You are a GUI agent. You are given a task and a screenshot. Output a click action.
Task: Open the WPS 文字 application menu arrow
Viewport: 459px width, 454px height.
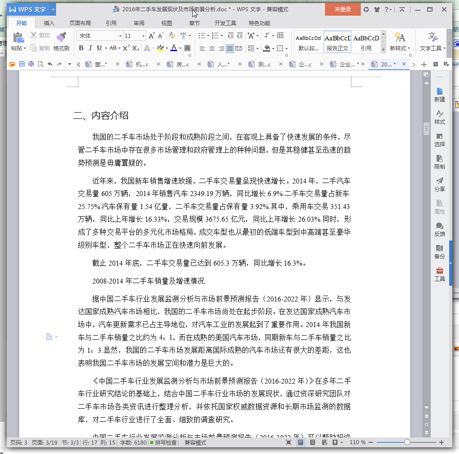click(53, 9)
